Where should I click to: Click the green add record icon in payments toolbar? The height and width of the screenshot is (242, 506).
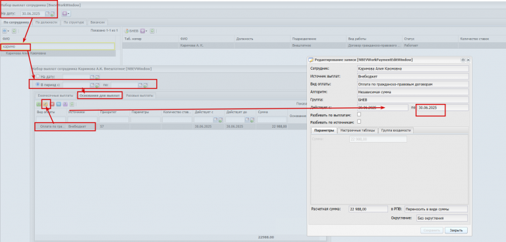[39, 104]
